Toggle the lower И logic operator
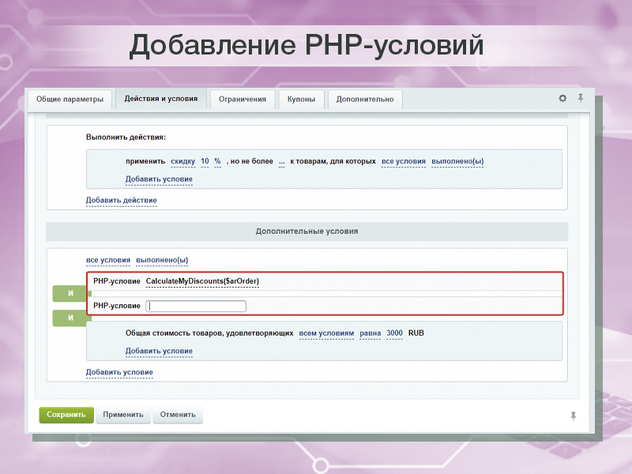Viewport: 632px width, 474px height. point(70,318)
